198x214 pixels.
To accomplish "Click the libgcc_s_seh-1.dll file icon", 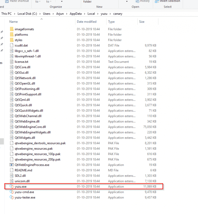I will [x=12, y=51].
